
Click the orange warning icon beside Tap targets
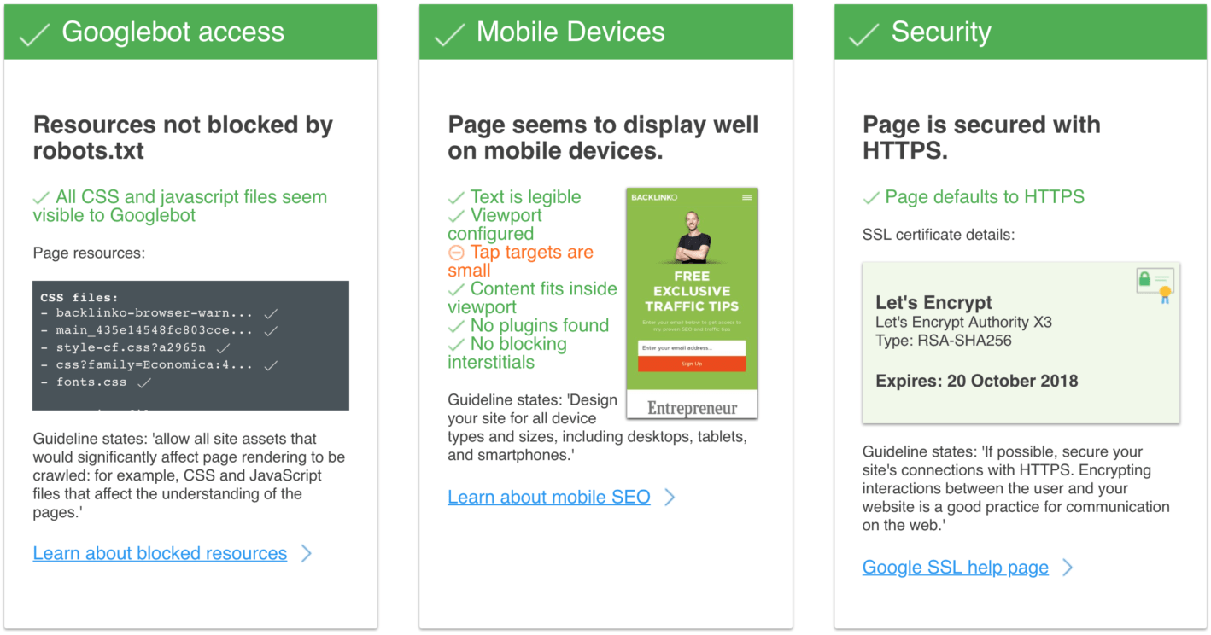pyautogui.click(x=457, y=253)
